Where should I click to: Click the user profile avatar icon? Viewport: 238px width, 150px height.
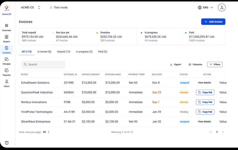click(222, 8)
